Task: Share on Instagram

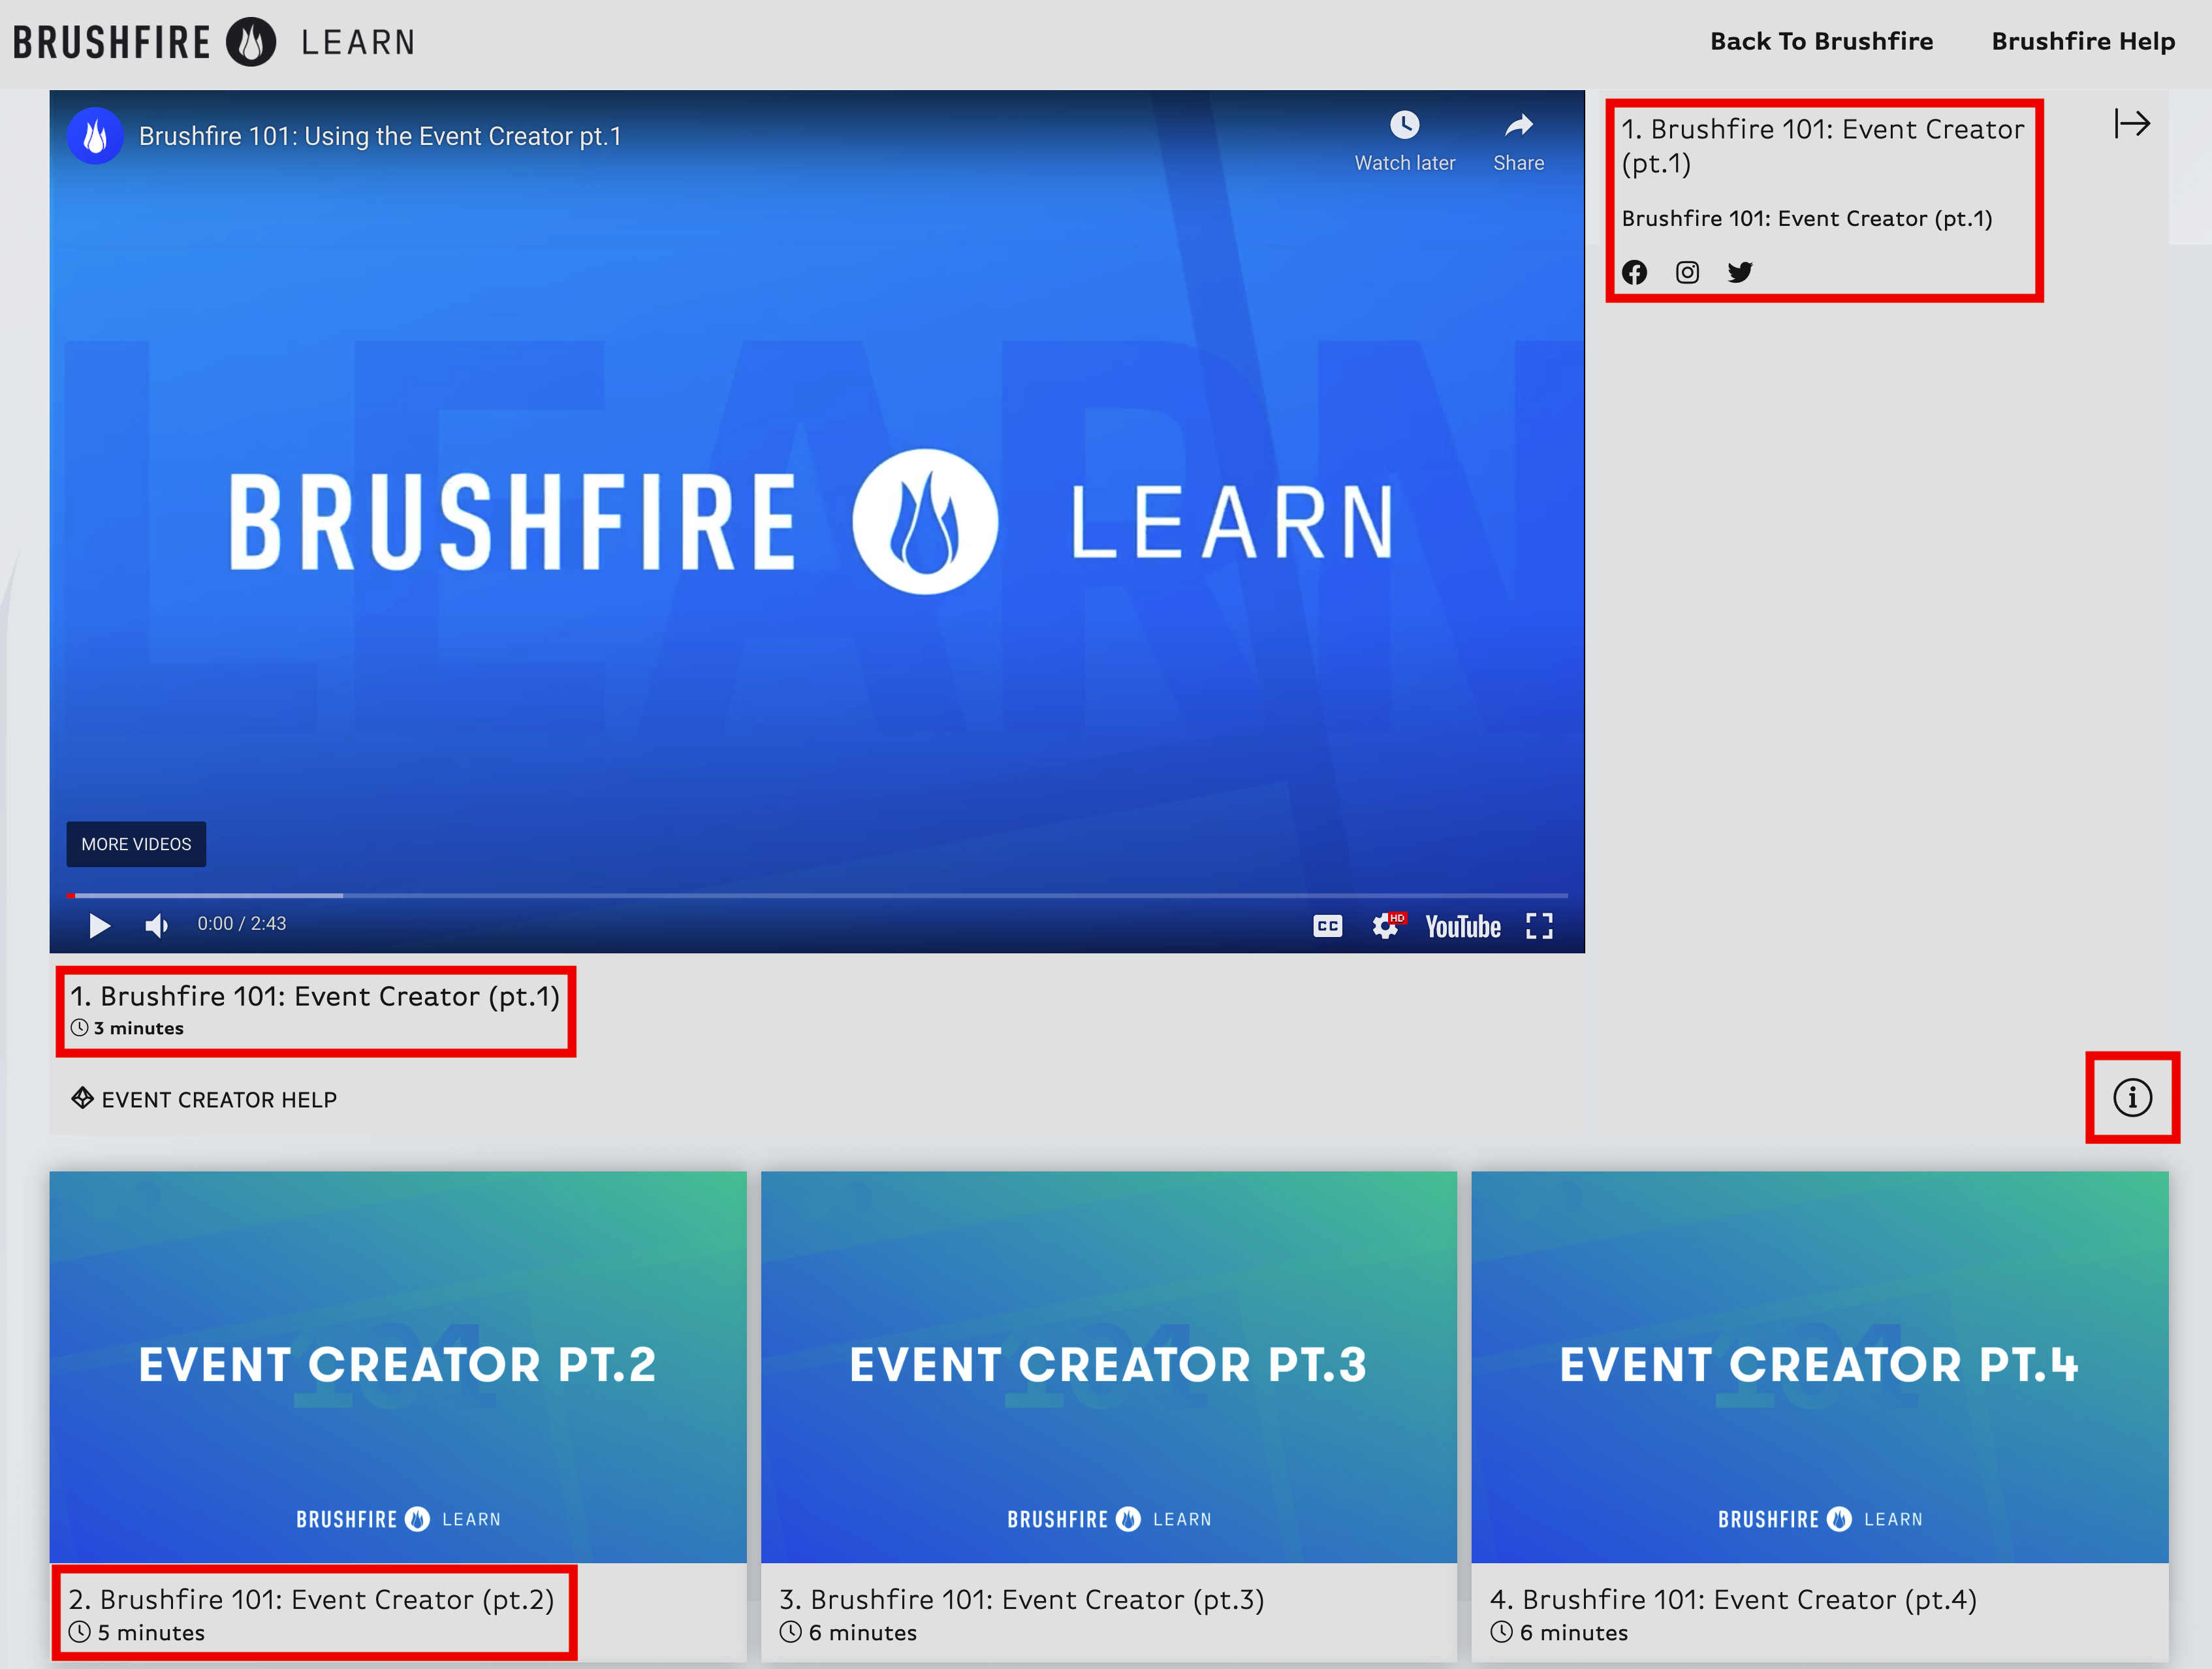Action: point(1687,272)
